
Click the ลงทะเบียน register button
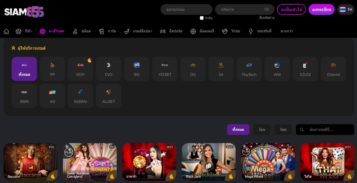click(x=321, y=9)
